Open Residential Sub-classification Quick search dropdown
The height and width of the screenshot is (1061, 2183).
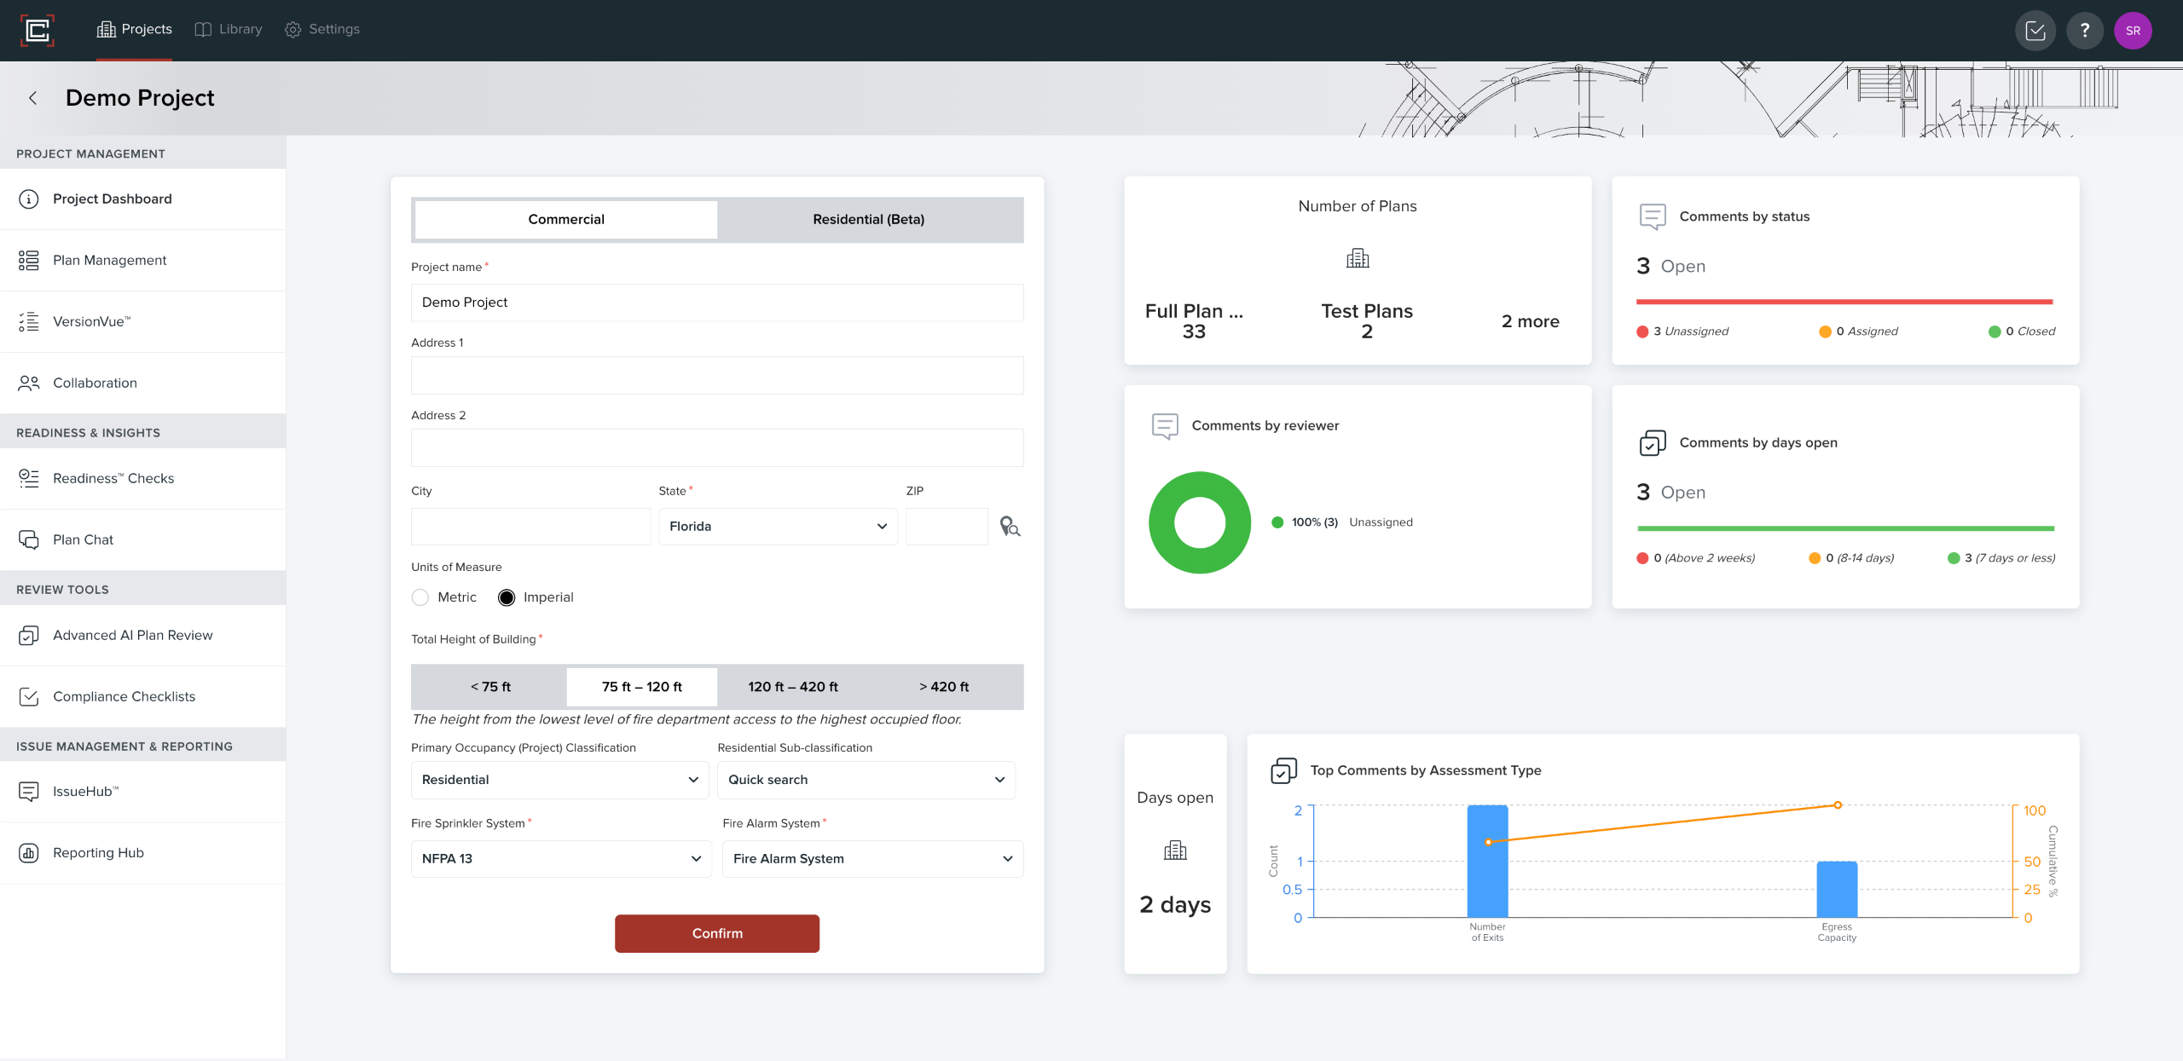pos(866,780)
